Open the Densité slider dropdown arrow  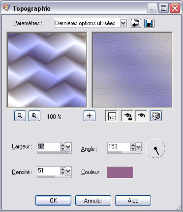pyautogui.click(x=68, y=171)
